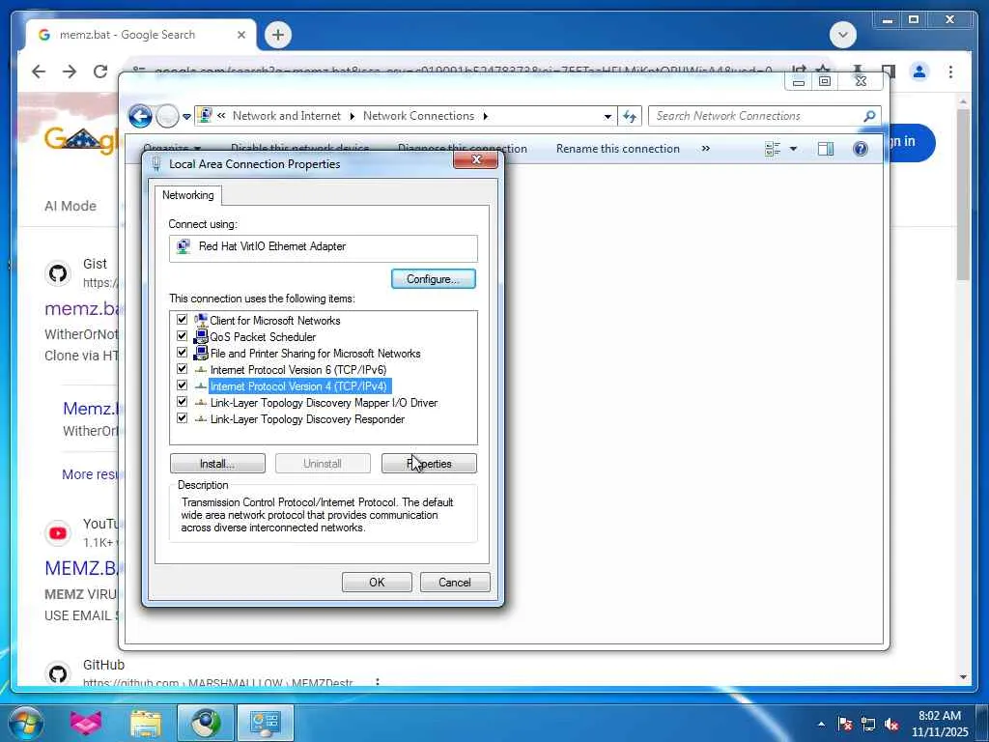Click control panel icon in address bar
This screenshot has height=742, width=989.
(205, 116)
